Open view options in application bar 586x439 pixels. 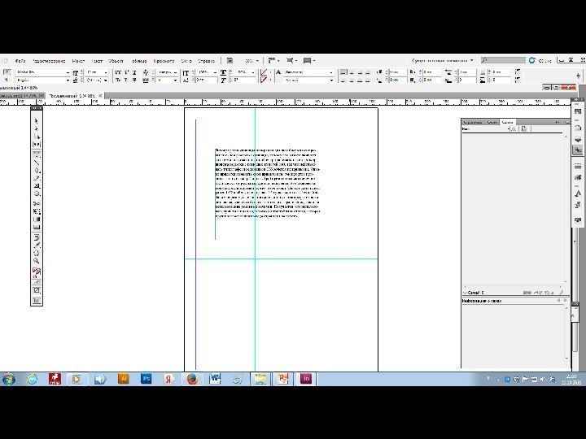pos(273,60)
